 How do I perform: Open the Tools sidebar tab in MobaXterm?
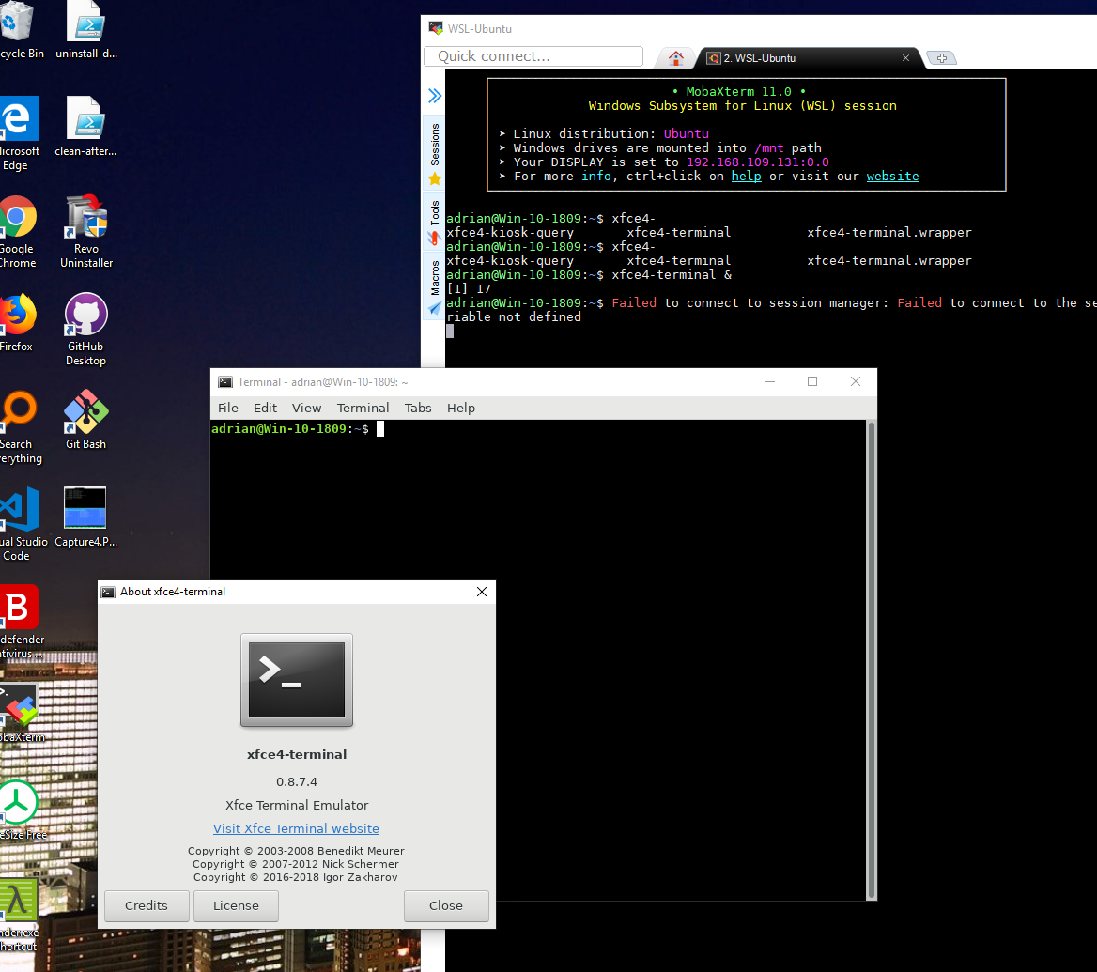tap(435, 223)
